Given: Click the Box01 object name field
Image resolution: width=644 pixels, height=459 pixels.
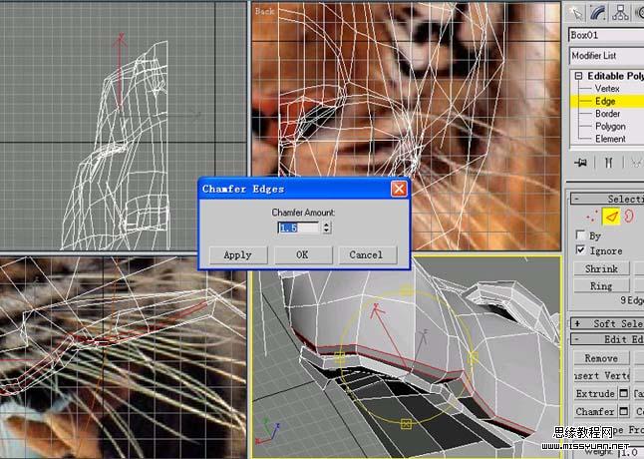Looking at the screenshot, I should [606, 35].
